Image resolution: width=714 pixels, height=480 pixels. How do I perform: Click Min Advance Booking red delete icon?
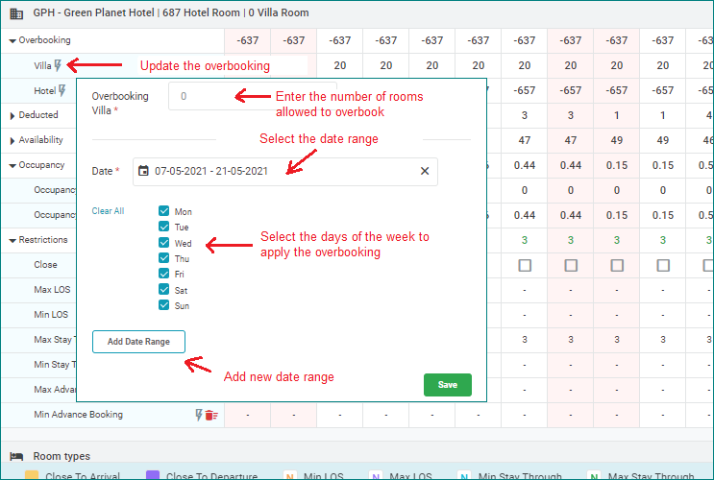(211, 415)
